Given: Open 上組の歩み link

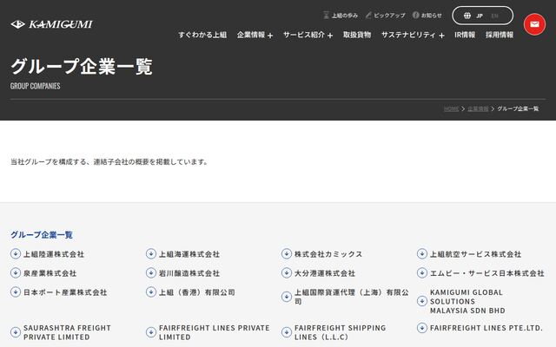Looking at the screenshot, I should [341, 16].
